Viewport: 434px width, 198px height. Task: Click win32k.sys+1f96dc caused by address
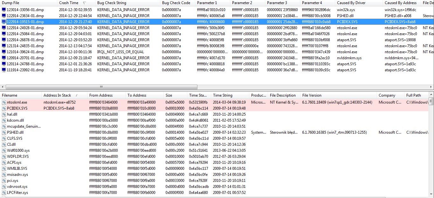click(400, 10)
